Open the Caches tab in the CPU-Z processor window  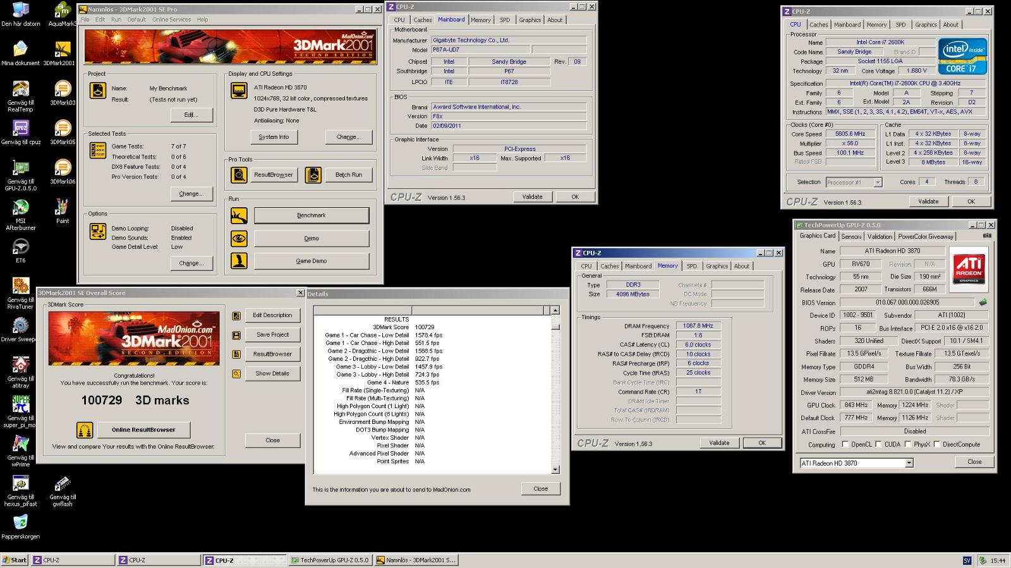(818, 25)
